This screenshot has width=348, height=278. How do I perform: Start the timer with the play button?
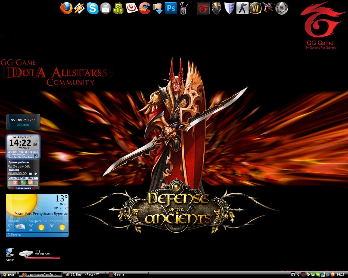point(36,174)
